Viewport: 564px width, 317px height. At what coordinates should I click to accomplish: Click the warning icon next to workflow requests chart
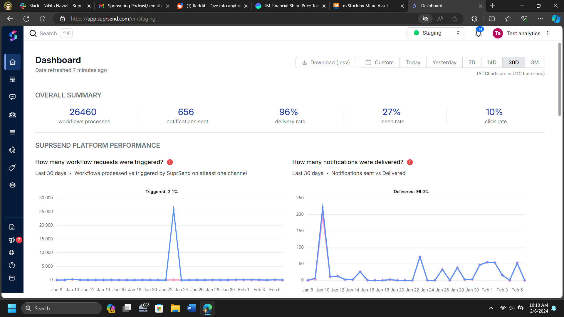point(170,162)
